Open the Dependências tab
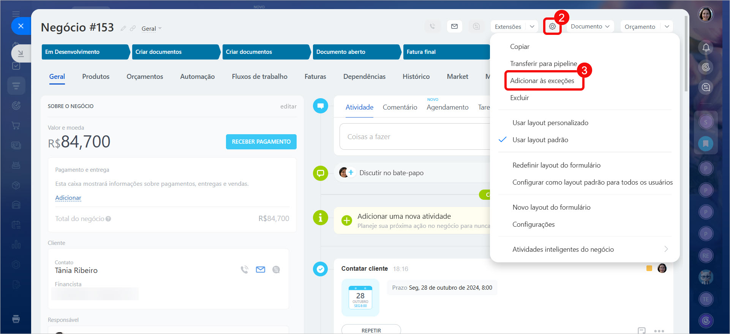 tap(364, 77)
